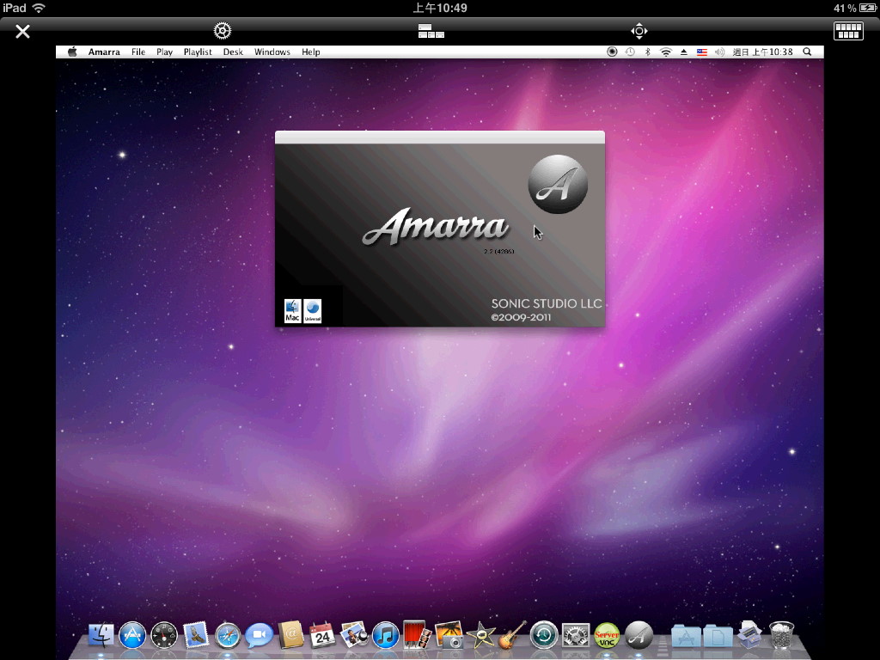Open the Desk menu

click(x=233, y=52)
